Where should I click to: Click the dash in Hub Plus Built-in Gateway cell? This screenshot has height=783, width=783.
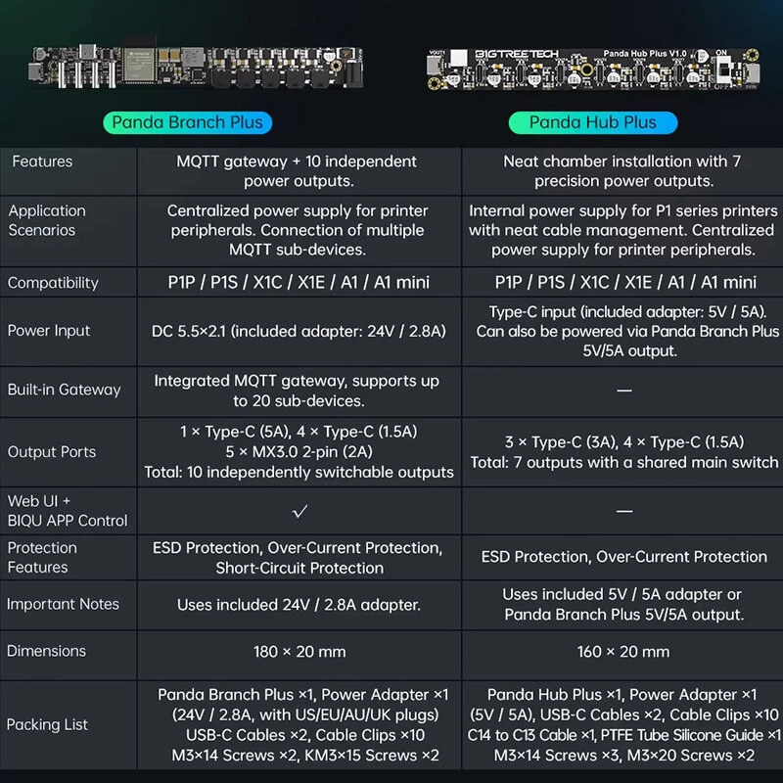tap(624, 390)
